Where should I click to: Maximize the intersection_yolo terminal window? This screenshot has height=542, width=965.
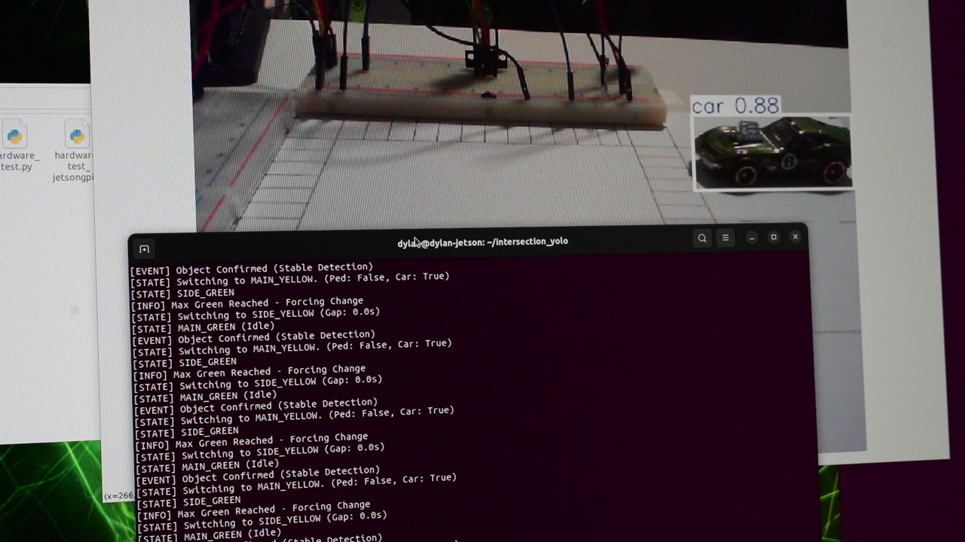773,237
